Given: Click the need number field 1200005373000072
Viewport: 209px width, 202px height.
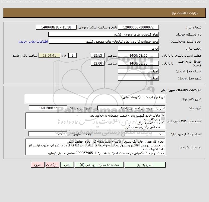Looking at the screenshot, I should point(138,27).
